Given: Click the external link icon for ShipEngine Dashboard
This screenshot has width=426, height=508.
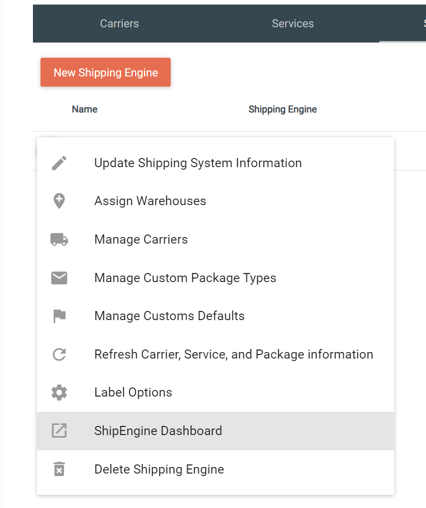Looking at the screenshot, I should (59, 431).
